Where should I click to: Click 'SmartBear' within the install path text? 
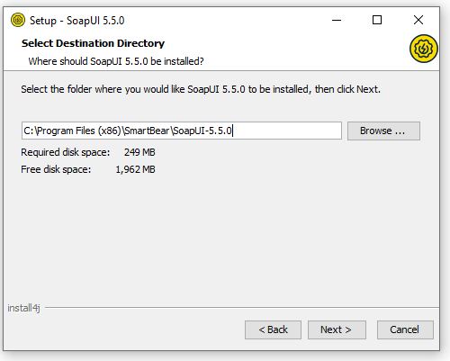point(147,131)
